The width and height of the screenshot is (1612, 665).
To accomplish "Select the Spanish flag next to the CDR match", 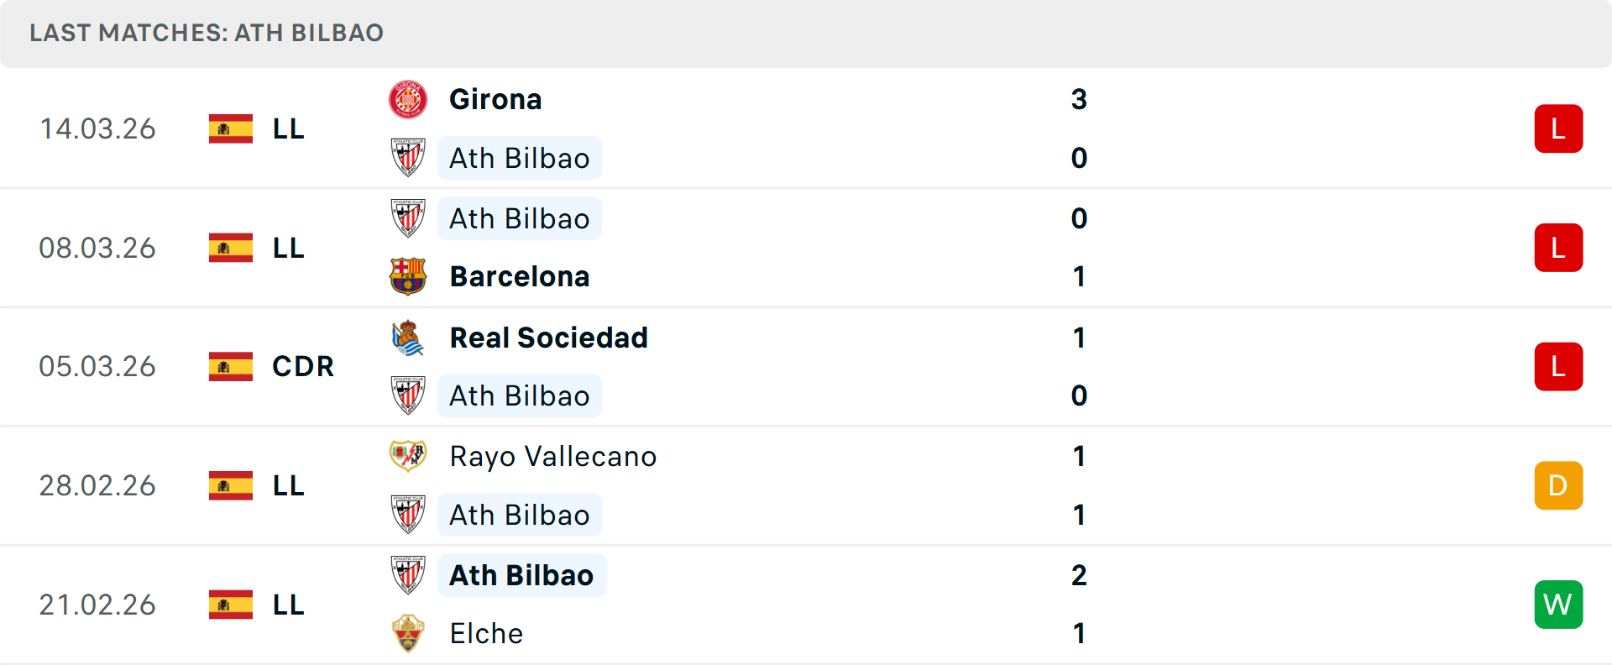I will (x=230, y=366).
